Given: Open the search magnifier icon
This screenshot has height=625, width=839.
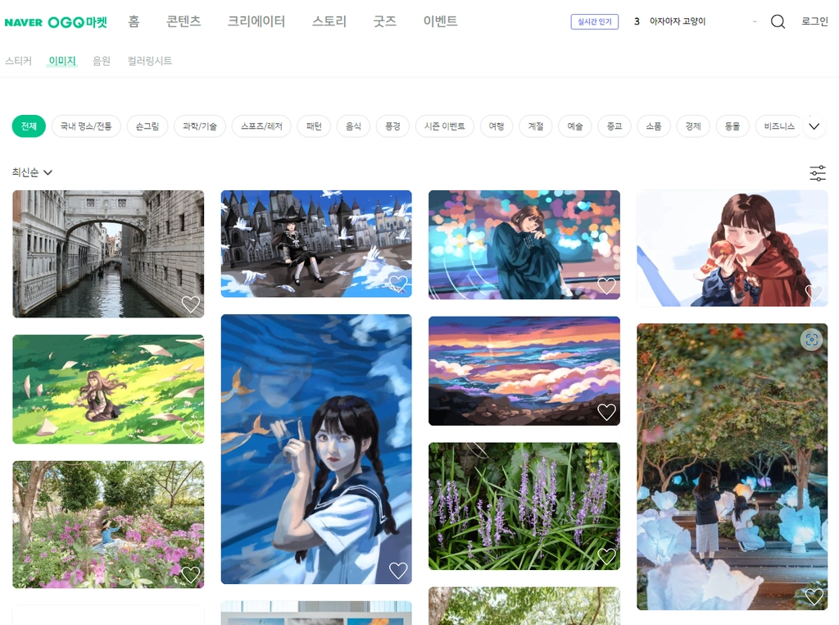Looking at the screenshot, I should pos(778,21).
